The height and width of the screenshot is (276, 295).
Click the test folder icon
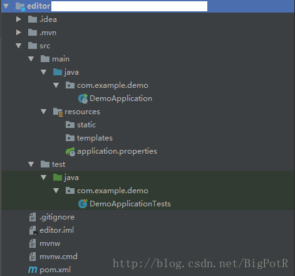[45, 164]
